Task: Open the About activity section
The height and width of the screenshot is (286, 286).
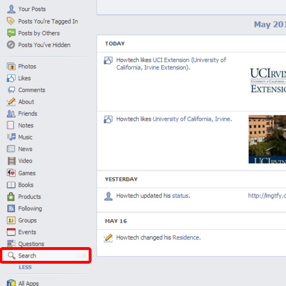Action: (26, 102)
